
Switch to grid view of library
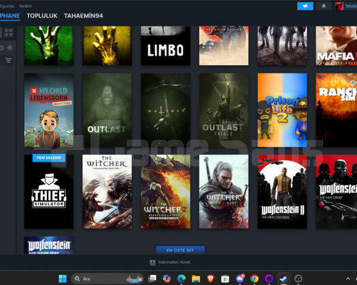pyautogui.click(x=9, y=33)
